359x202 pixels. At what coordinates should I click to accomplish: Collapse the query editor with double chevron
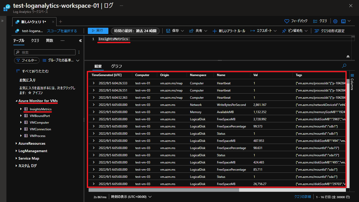[x=348, y=57]
